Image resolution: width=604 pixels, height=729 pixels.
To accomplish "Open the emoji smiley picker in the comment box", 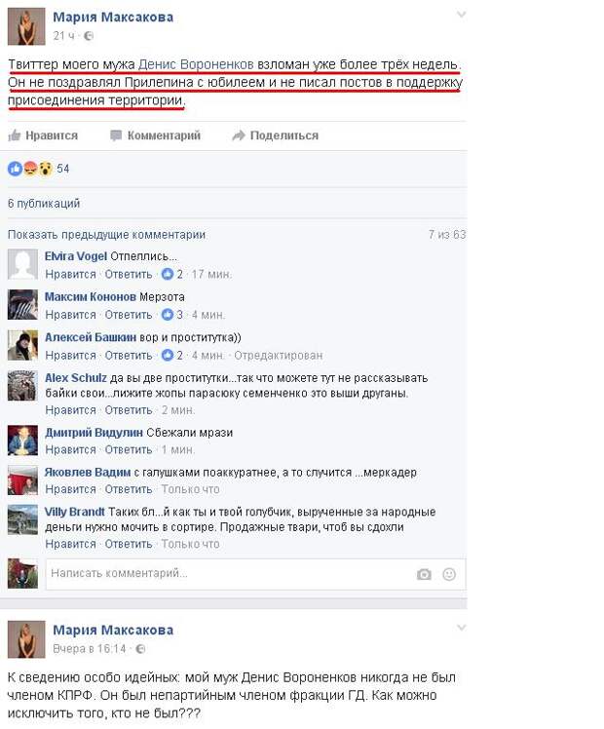I will [449, 574].
